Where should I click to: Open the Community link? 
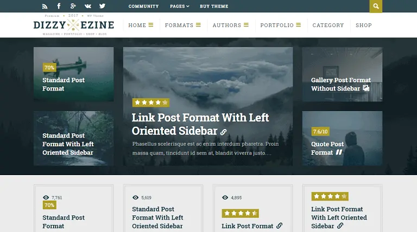coord(143,6)
